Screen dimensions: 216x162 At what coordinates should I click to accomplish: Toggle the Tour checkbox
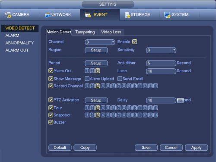(x=51, y=108)
